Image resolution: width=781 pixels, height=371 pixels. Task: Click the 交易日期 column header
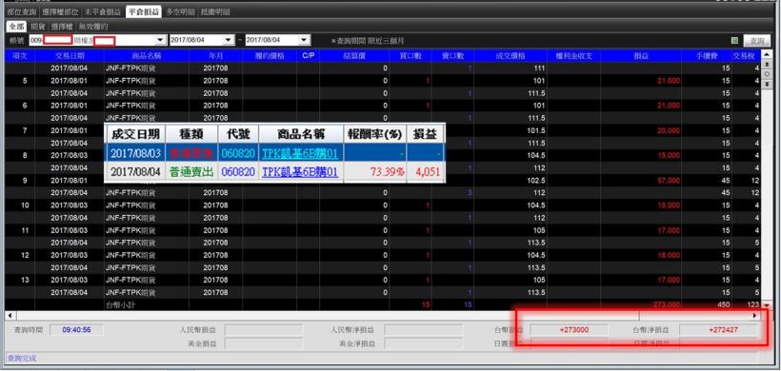70,56
